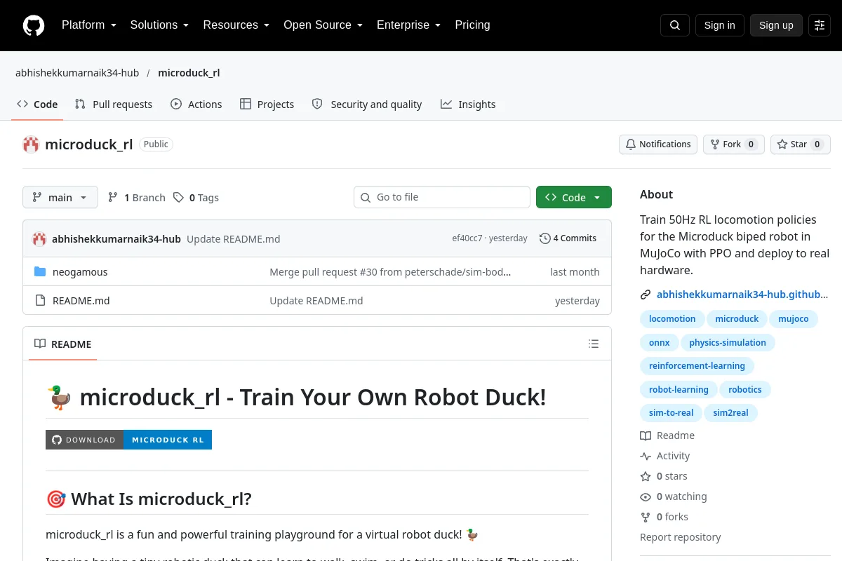The height and width of the screenshot is (561, 842).
Task: Focus the Go to file search field
Action: tap(442, 197)
